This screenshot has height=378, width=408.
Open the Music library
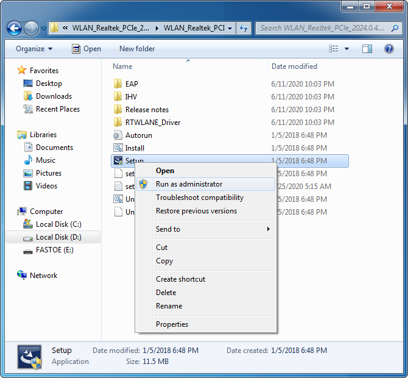46,160
